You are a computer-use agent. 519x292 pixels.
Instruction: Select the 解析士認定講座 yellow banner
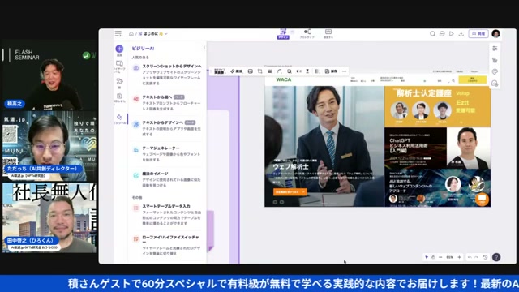point(438,106)
